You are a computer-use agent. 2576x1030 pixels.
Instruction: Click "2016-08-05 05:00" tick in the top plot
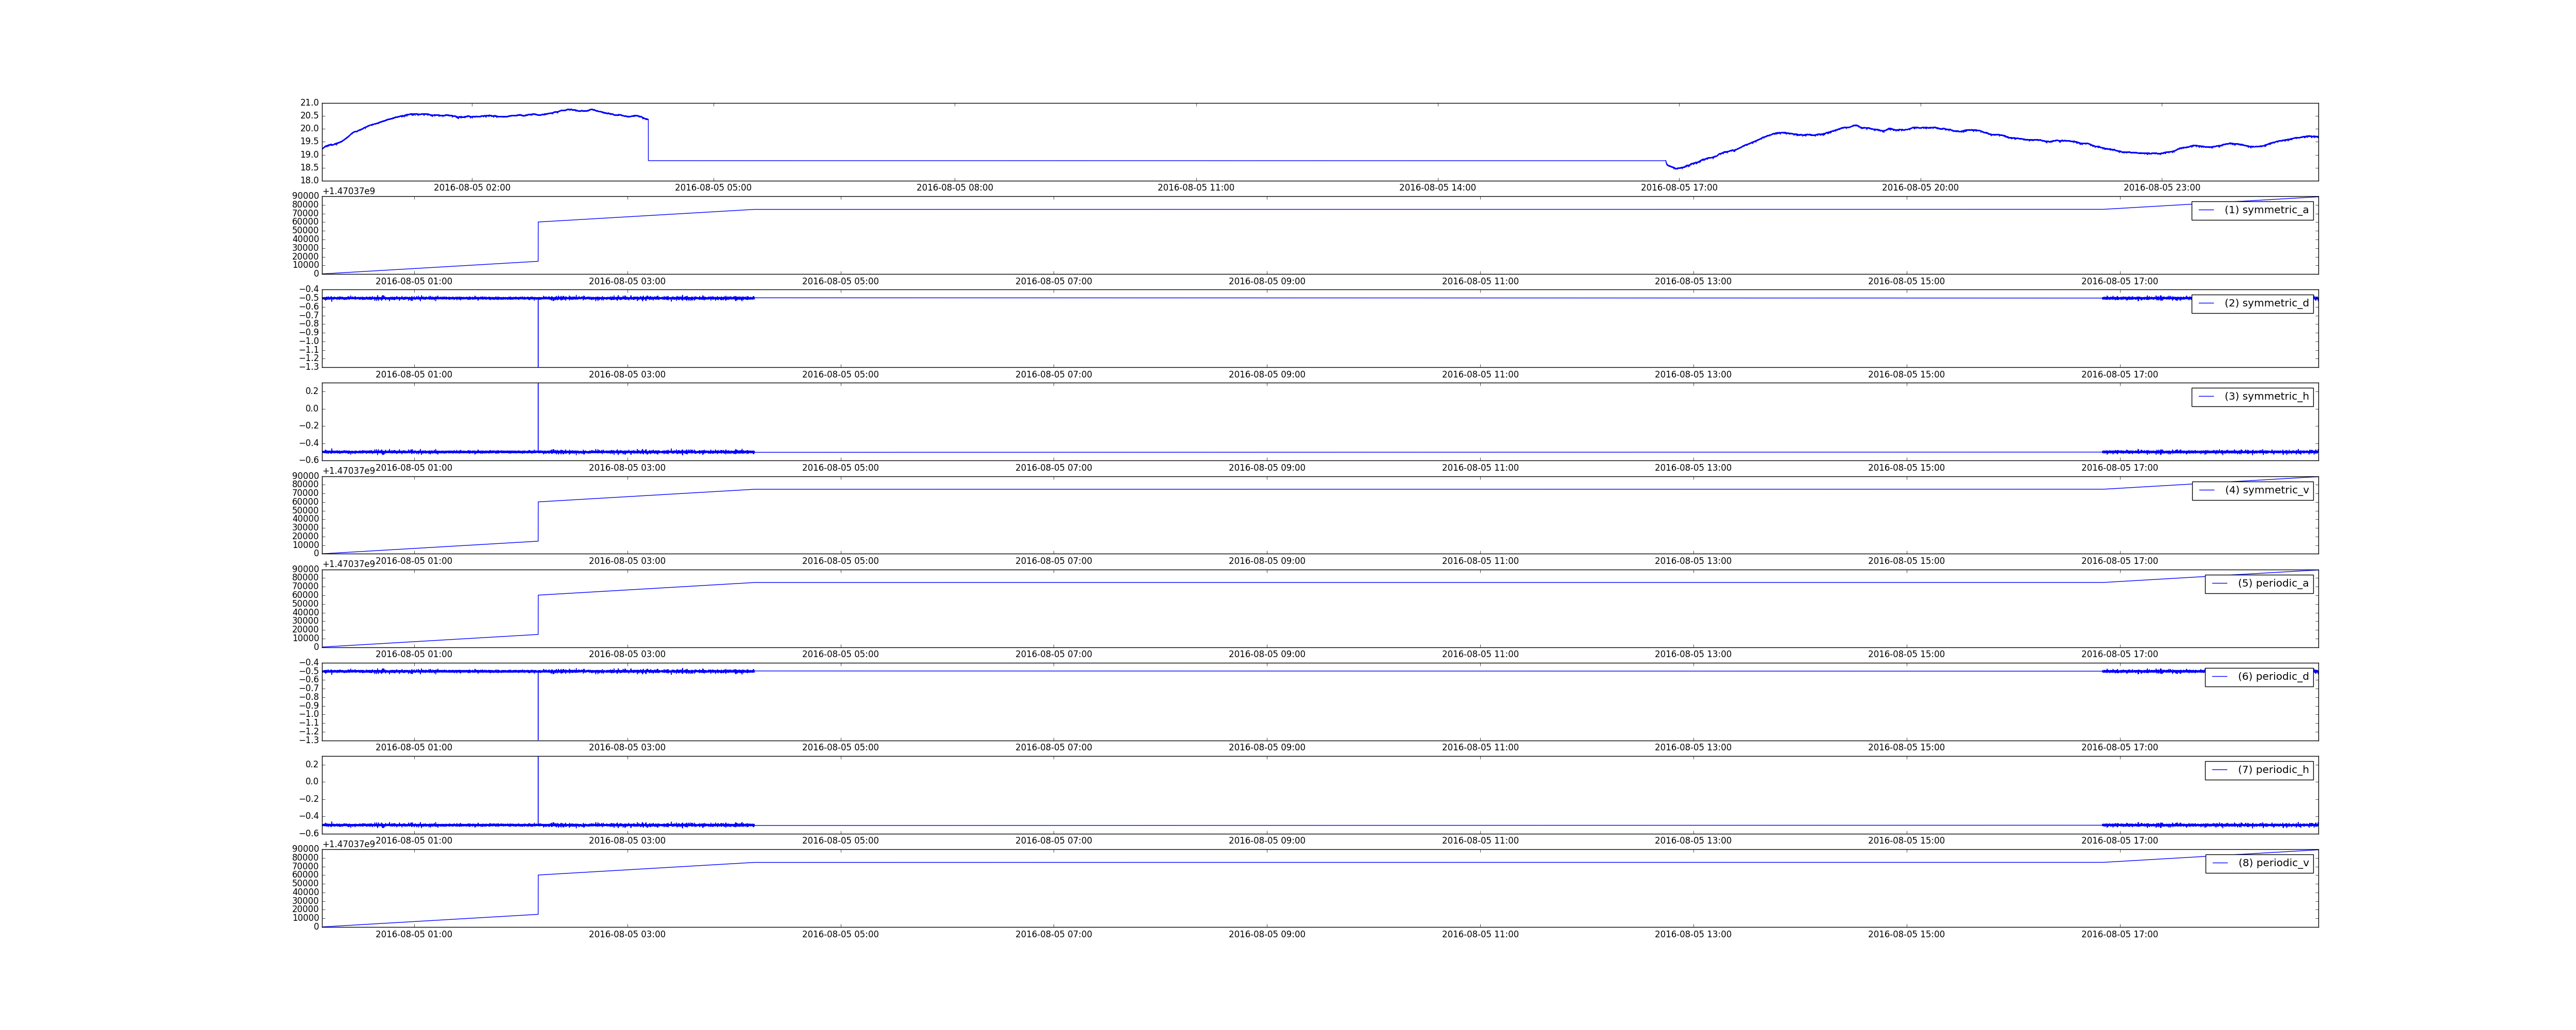tap(713, 187)
